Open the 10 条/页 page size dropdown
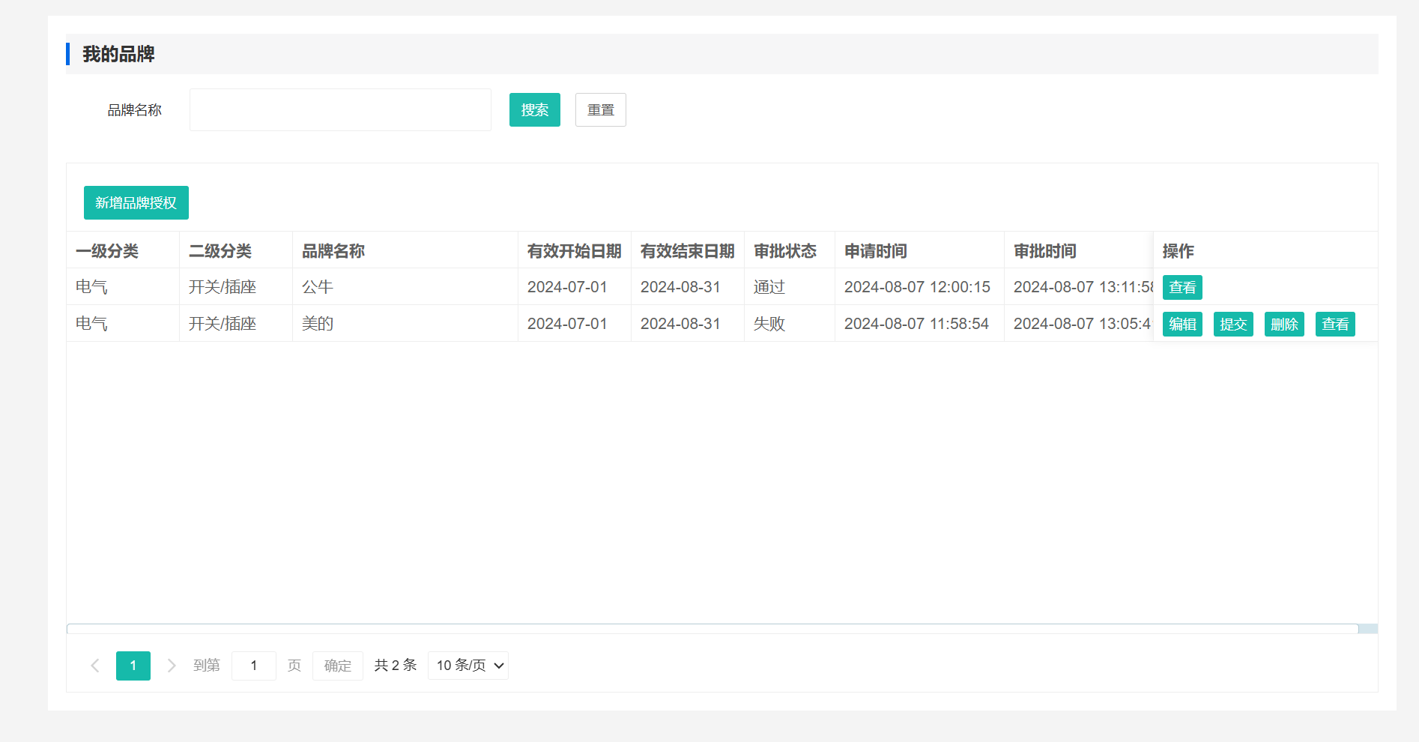The height and width of the screenshot is (742, 1419). 468,666
